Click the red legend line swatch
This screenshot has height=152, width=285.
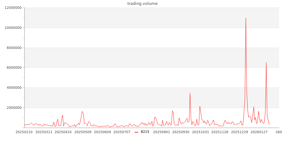137,132
